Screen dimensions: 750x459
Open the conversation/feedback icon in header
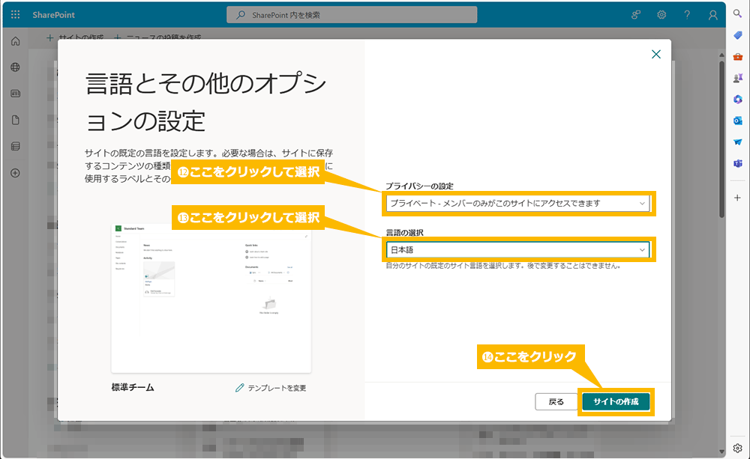click(x=636, y=15)
